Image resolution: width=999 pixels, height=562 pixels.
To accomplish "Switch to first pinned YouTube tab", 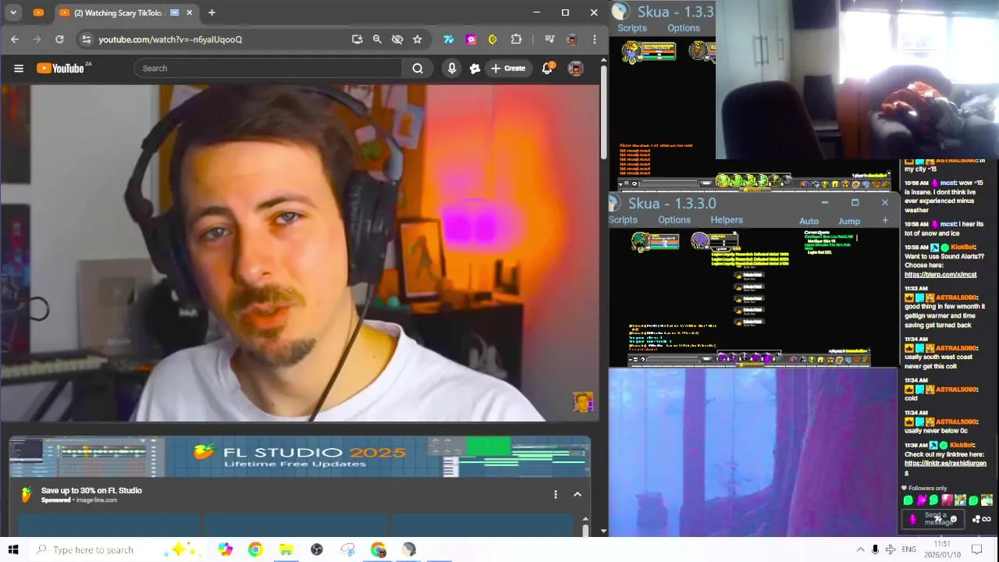I will point(38,12).
